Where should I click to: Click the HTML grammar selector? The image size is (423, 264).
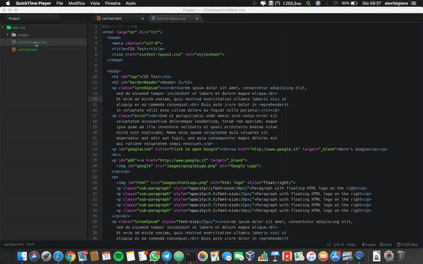pos(350,244)
